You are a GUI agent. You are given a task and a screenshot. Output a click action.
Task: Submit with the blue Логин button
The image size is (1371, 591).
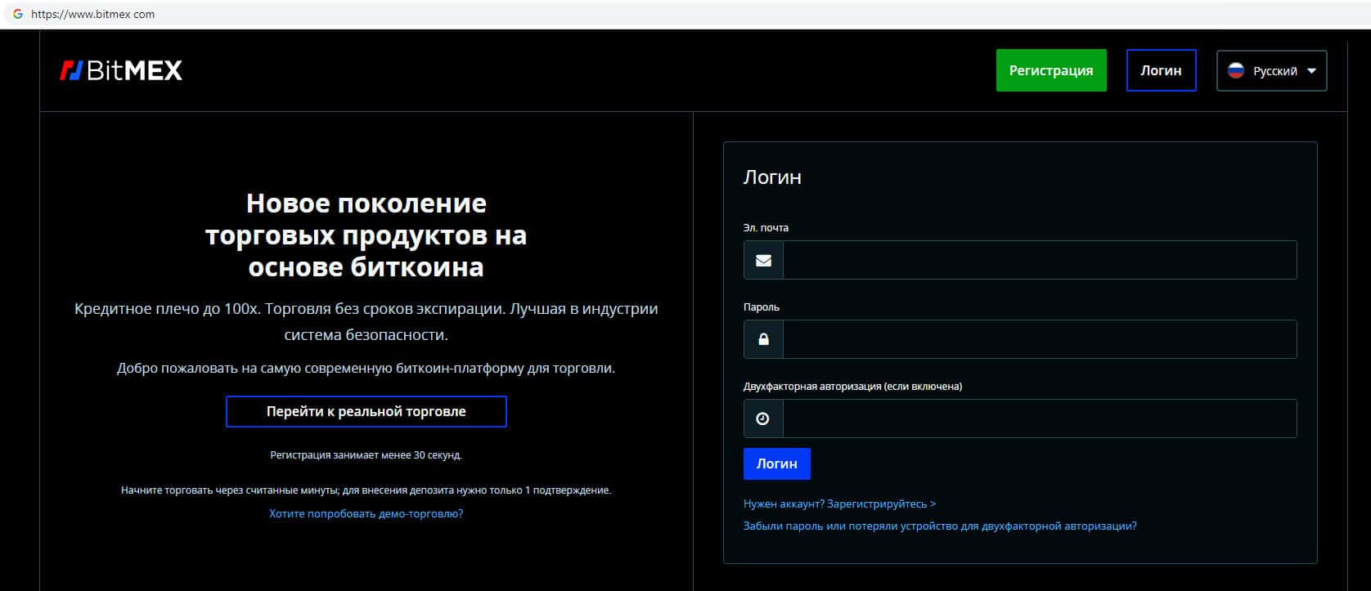click(x=776, y=463)
